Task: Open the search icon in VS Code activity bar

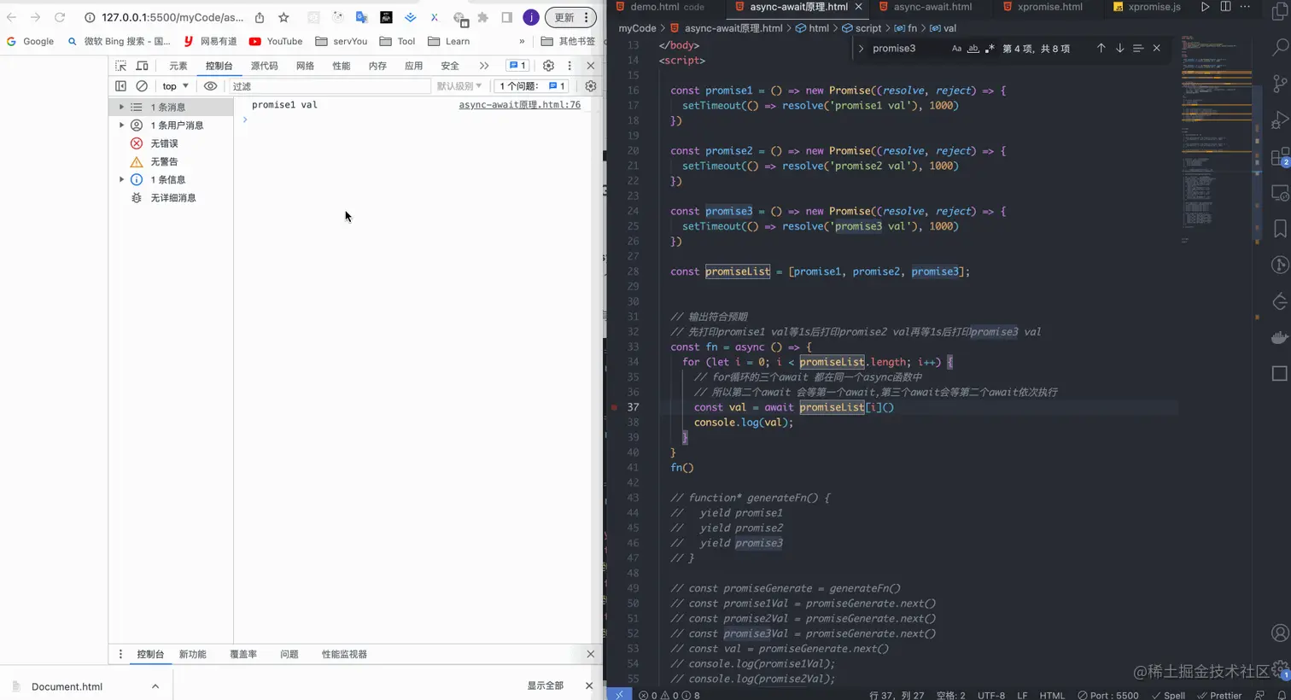Action: click(x=1279, y=47)
